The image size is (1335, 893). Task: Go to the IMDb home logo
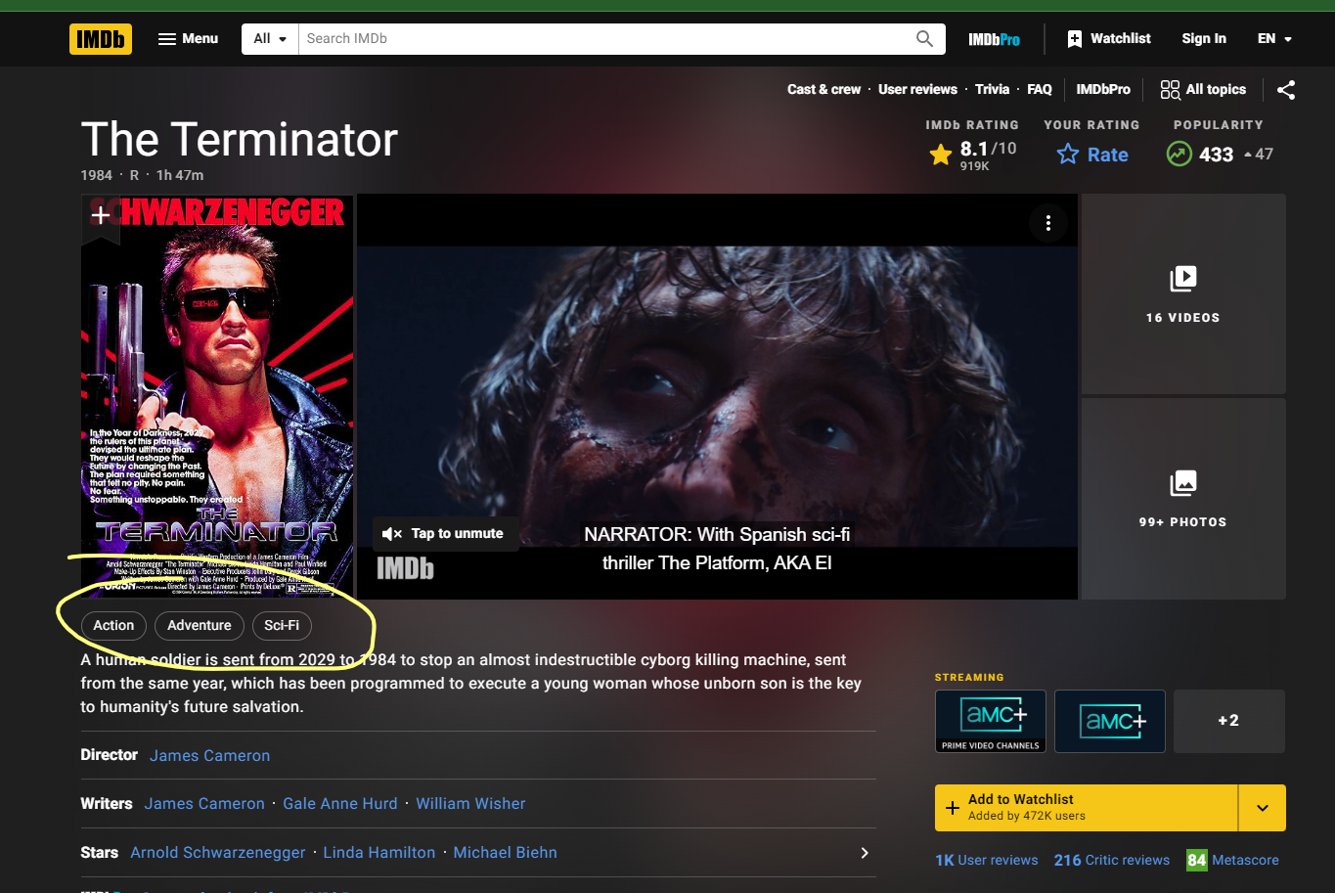101,39
